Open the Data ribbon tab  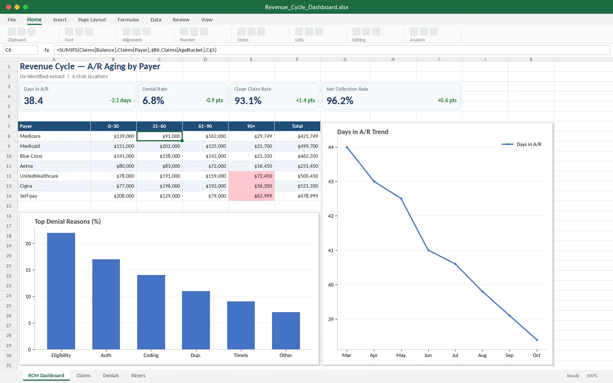156,20
